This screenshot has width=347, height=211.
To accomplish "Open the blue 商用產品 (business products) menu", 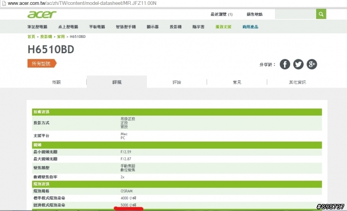I will pos(250,27).
